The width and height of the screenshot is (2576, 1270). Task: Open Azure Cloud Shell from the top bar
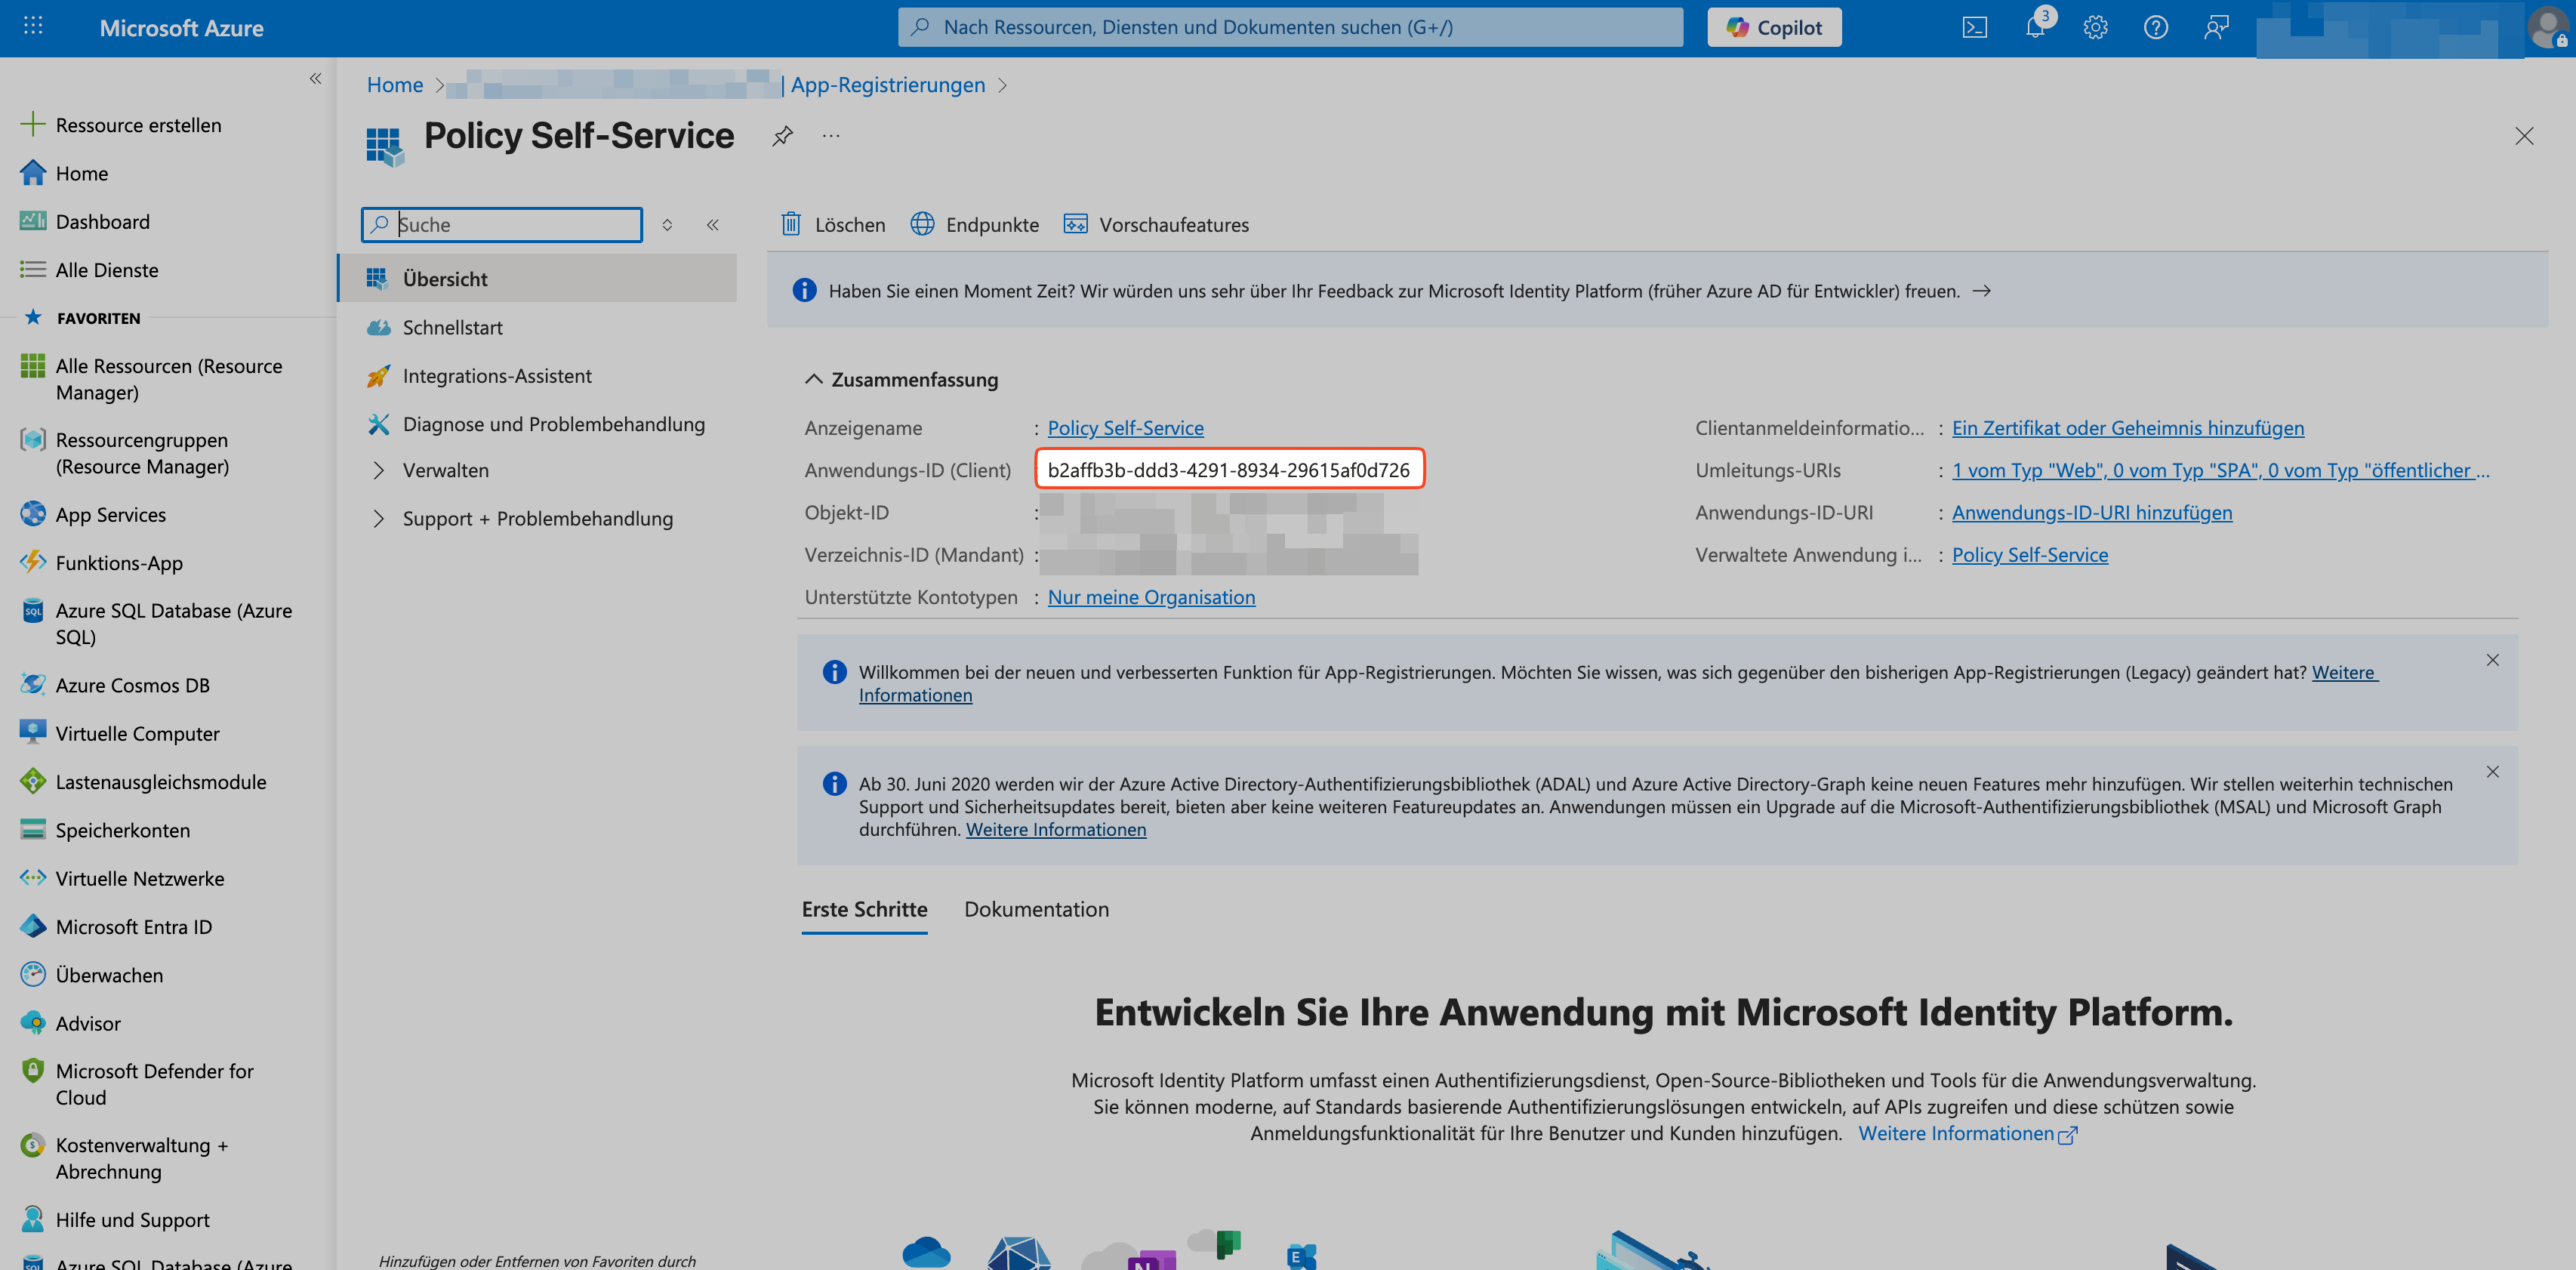[1975, 27]
